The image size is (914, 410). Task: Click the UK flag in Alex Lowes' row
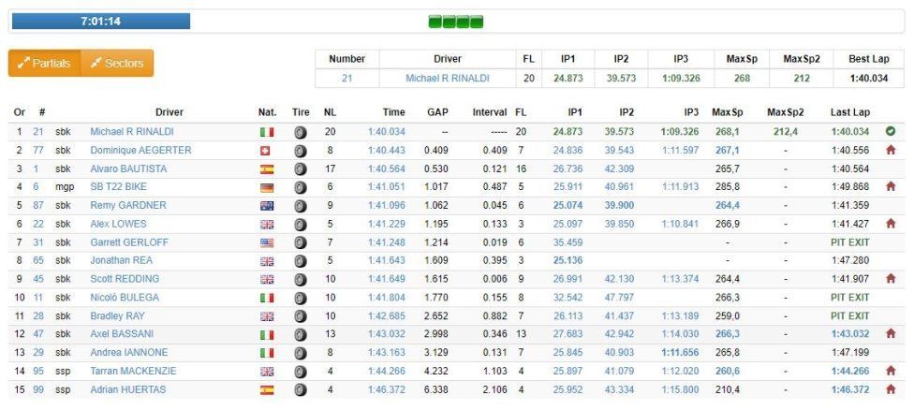(x=267, y=225)
